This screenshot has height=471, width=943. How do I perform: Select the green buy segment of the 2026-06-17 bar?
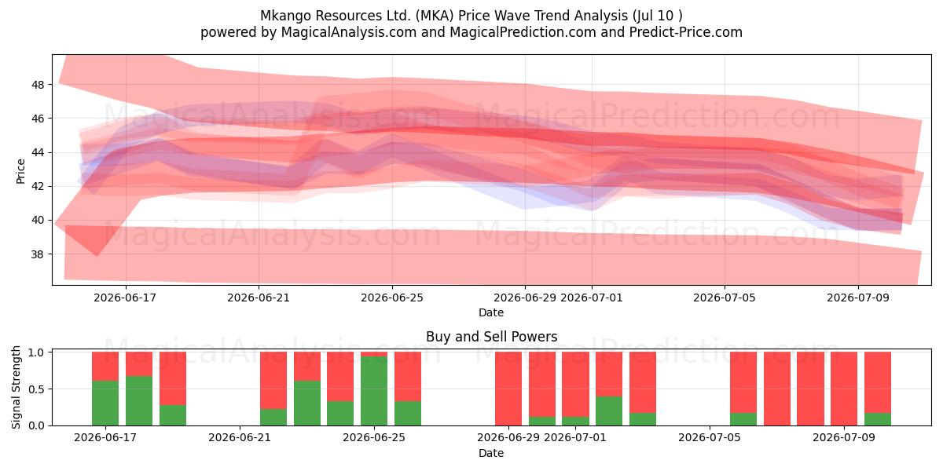point(105,403)
